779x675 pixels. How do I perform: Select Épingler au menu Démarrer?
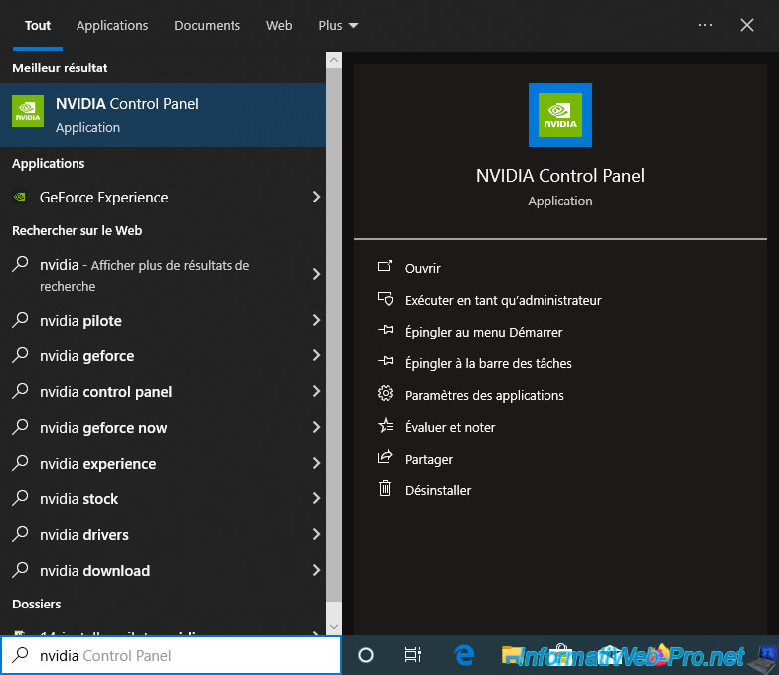pos(484,332)
